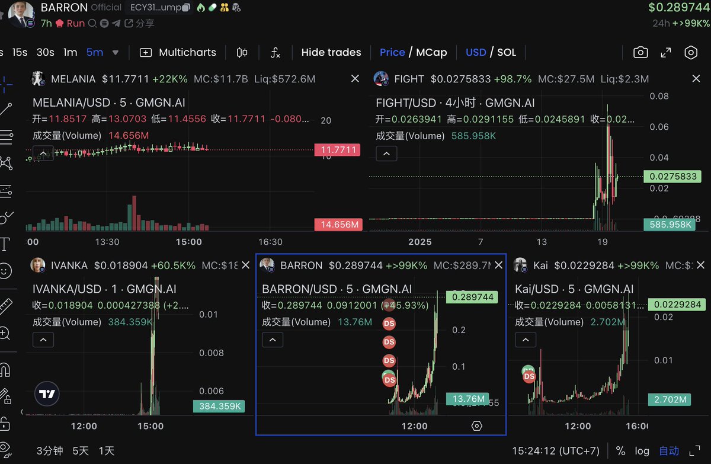Click the 分享 share link

(x=140, y=24)
